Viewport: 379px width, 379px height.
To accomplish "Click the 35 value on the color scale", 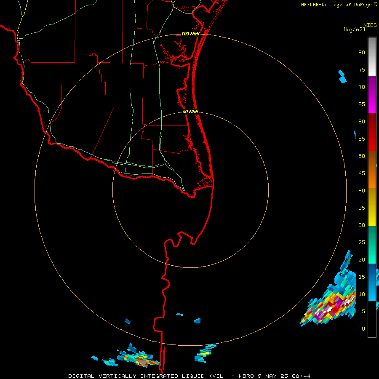I will point(362,208).
